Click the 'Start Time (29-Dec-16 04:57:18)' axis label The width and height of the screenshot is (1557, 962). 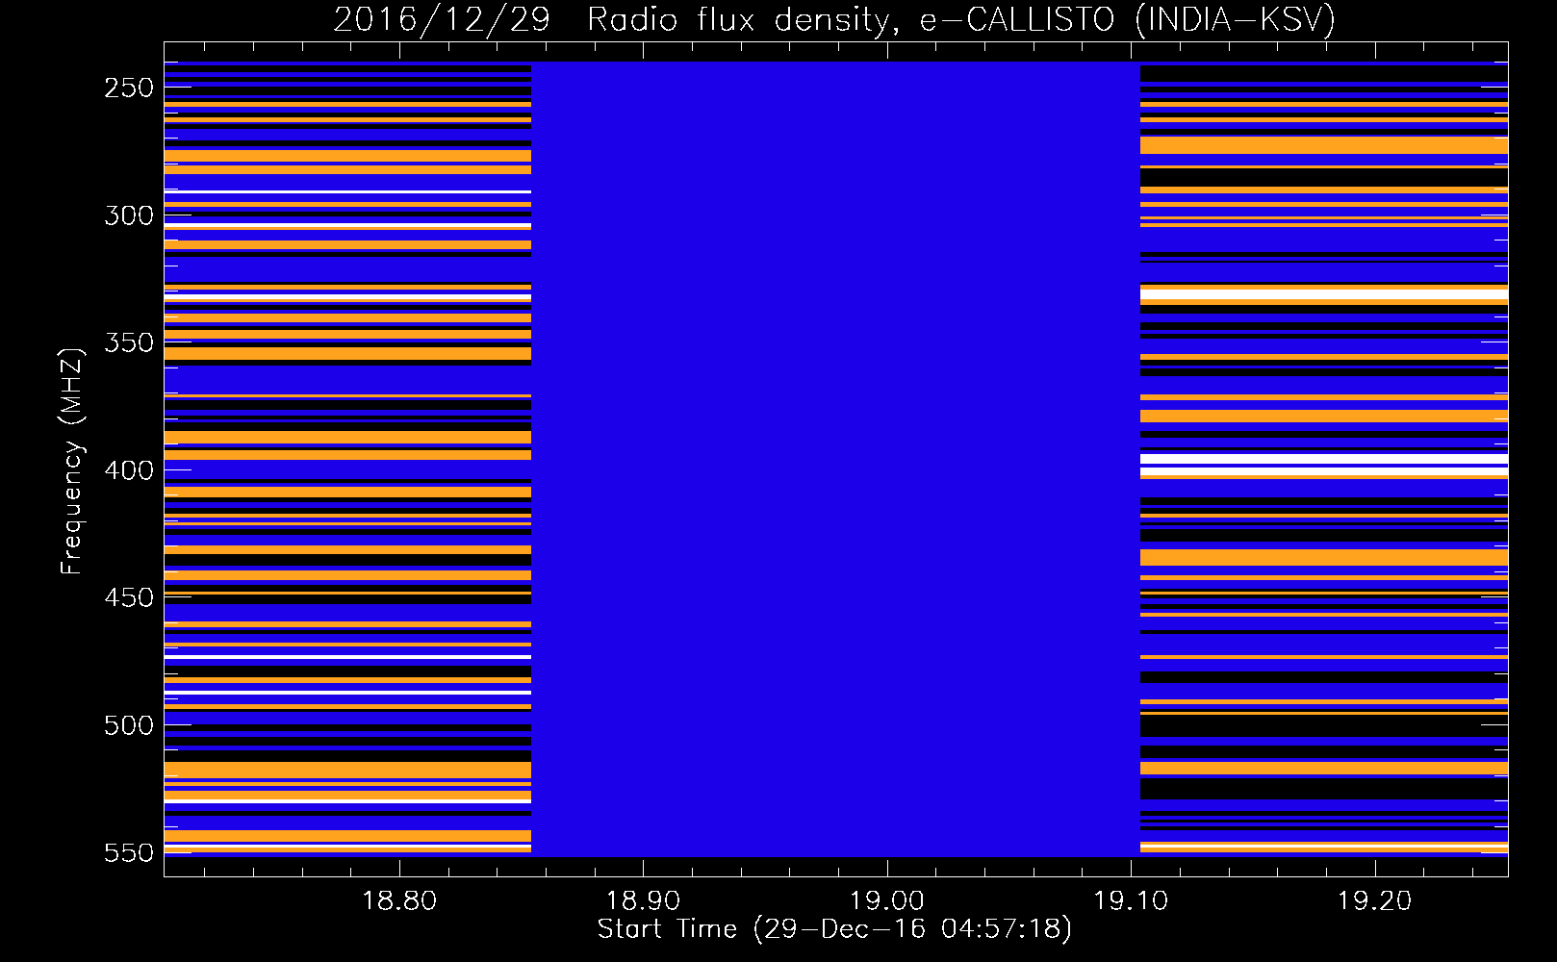834,928
